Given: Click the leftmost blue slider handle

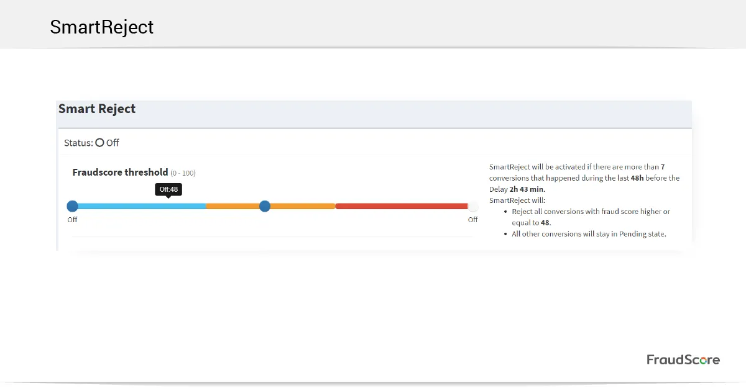Looking at the screenshot, I should pyautogui.click(x=72, y=206).
